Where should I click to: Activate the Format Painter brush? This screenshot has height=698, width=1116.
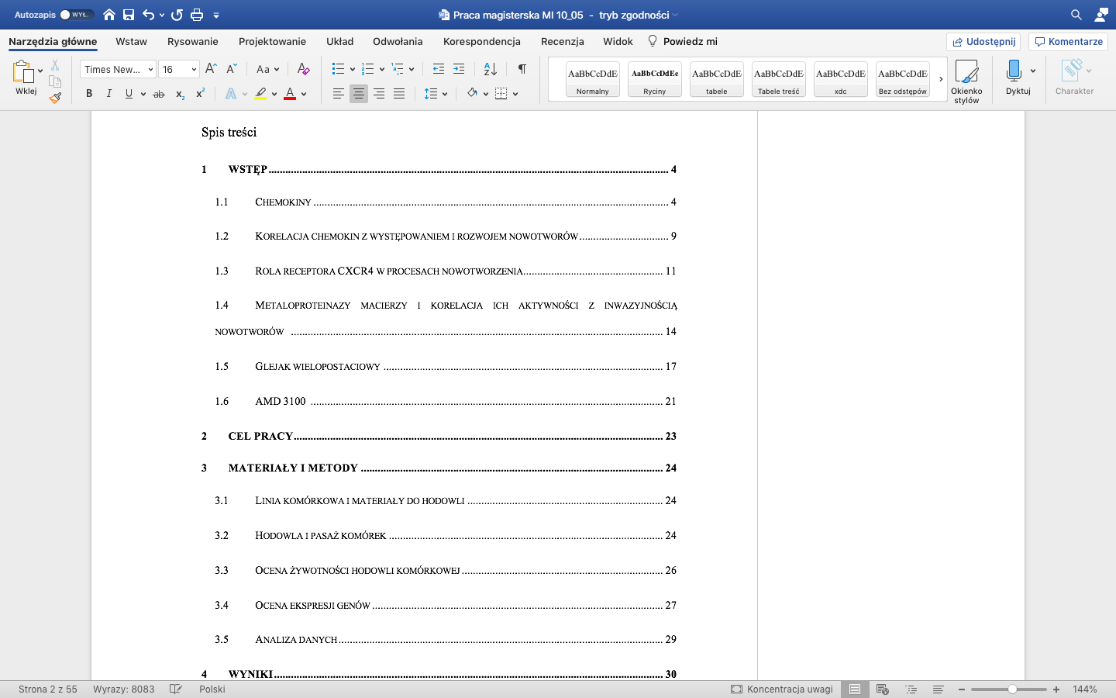click(x=55, y=98)
